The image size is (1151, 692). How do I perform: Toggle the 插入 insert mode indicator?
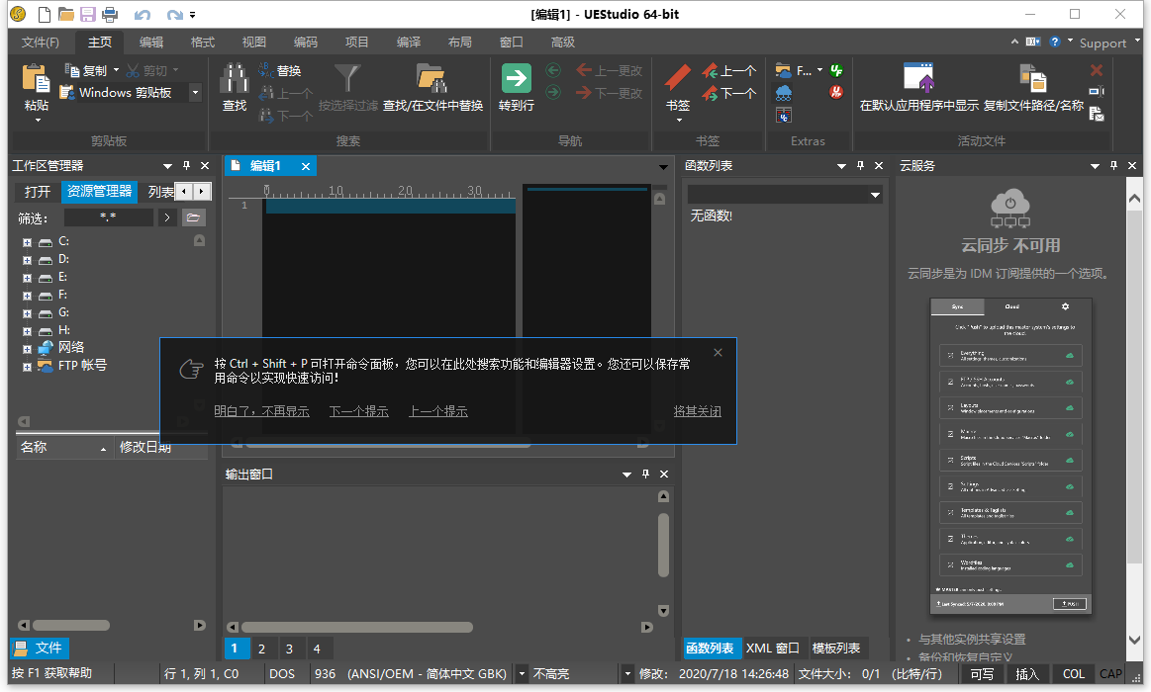1027,673
